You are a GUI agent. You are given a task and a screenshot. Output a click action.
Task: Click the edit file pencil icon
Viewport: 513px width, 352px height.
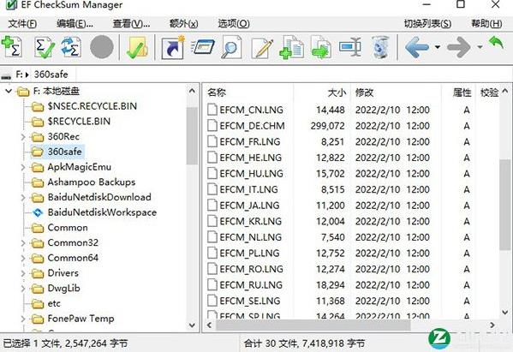[x=262, y=48]
